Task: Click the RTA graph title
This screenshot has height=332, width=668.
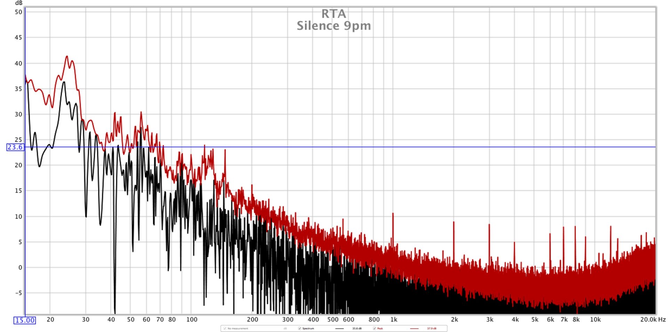Action: pos(334,14)
